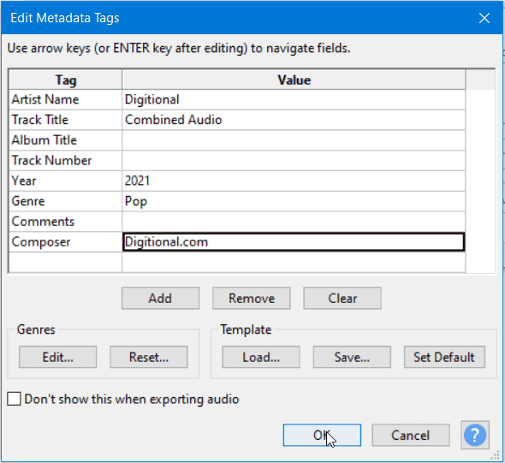This screenshot has height=463, width=505.
Task: Clear all tag values
Action: click(x=342, y=298)
